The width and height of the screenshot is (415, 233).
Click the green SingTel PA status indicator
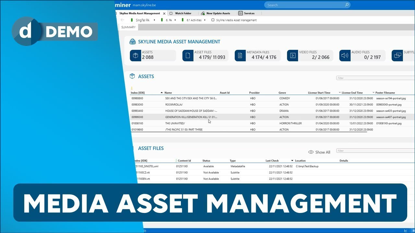pyautogui.click(x=132, y=20)
